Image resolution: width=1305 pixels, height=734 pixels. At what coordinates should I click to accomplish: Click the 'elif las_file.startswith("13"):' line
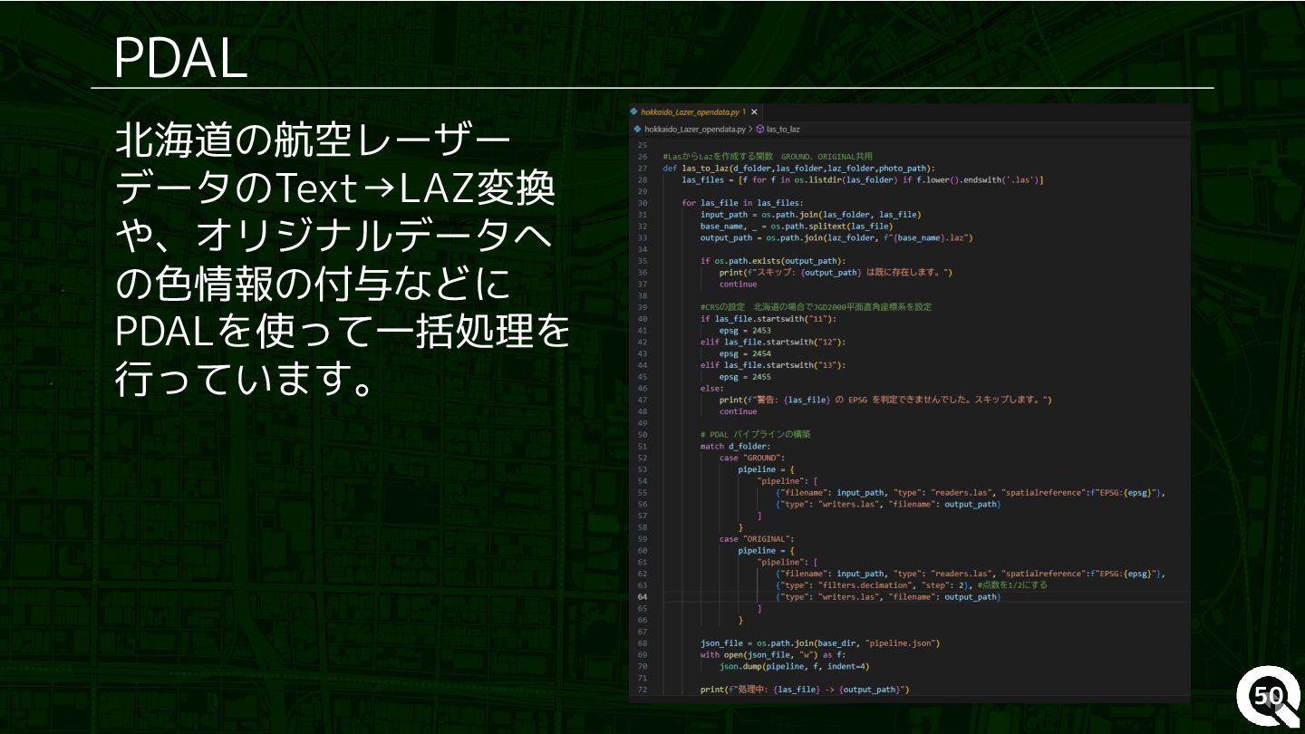pos(772,365)
